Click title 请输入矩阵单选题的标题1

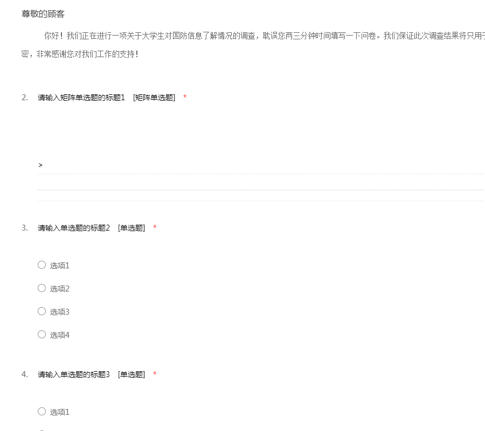(81, 98)
